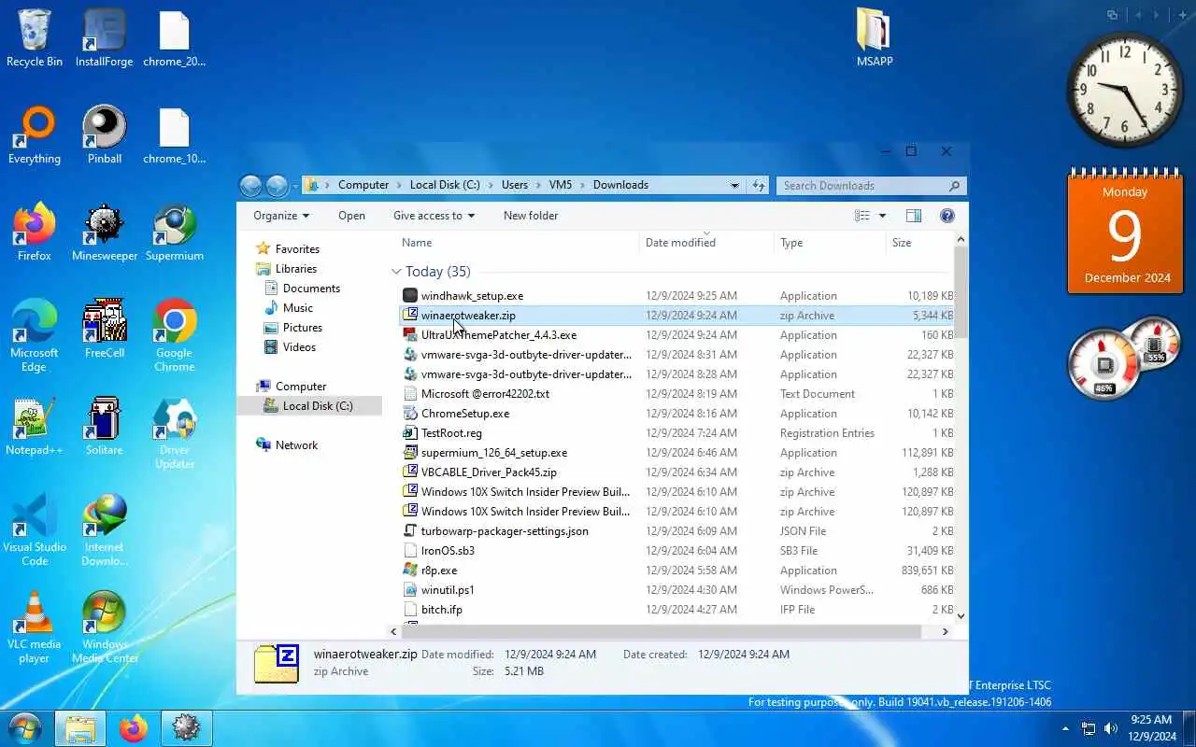Open the Organize dropdown menu

point(281,216)
